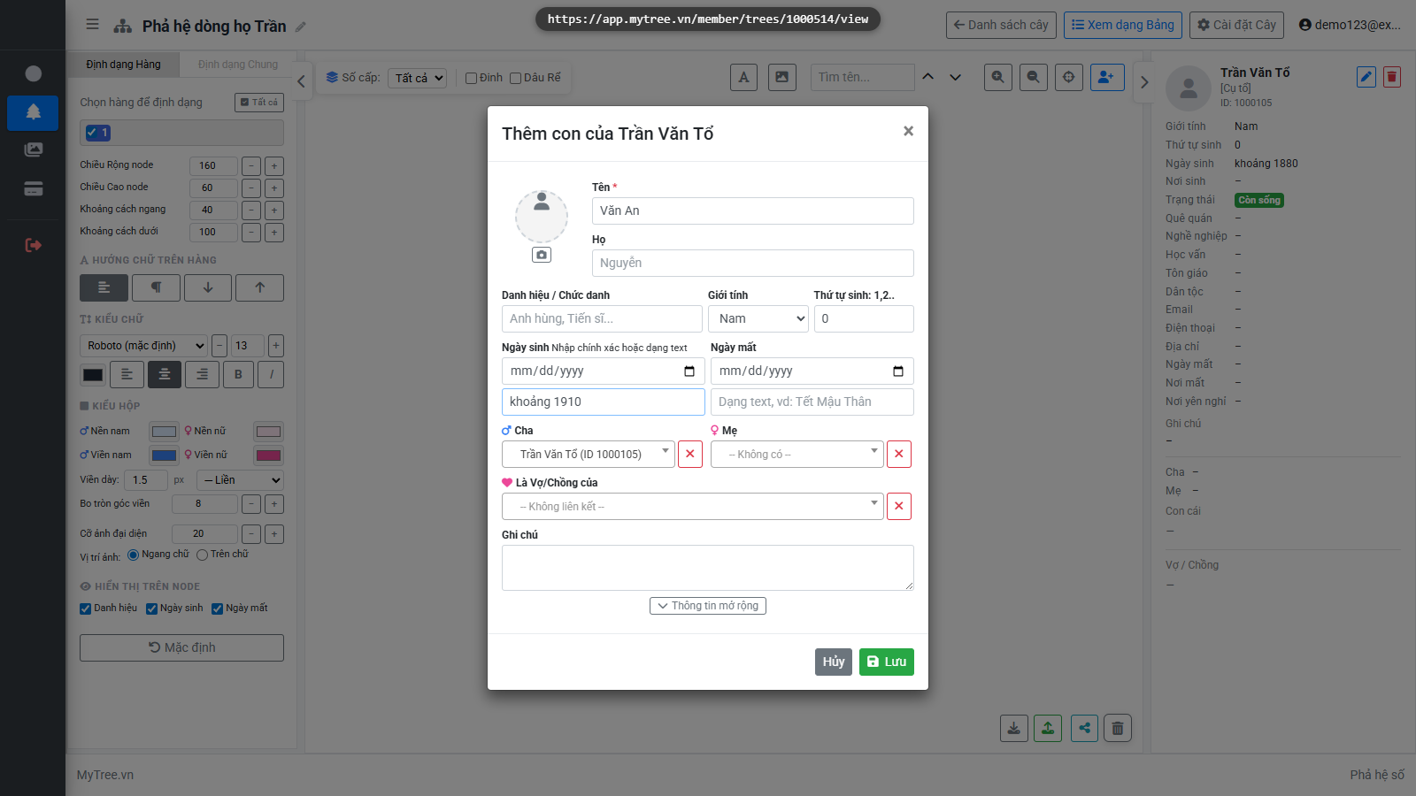Switch to Định dạng Hàng tab

124,65
